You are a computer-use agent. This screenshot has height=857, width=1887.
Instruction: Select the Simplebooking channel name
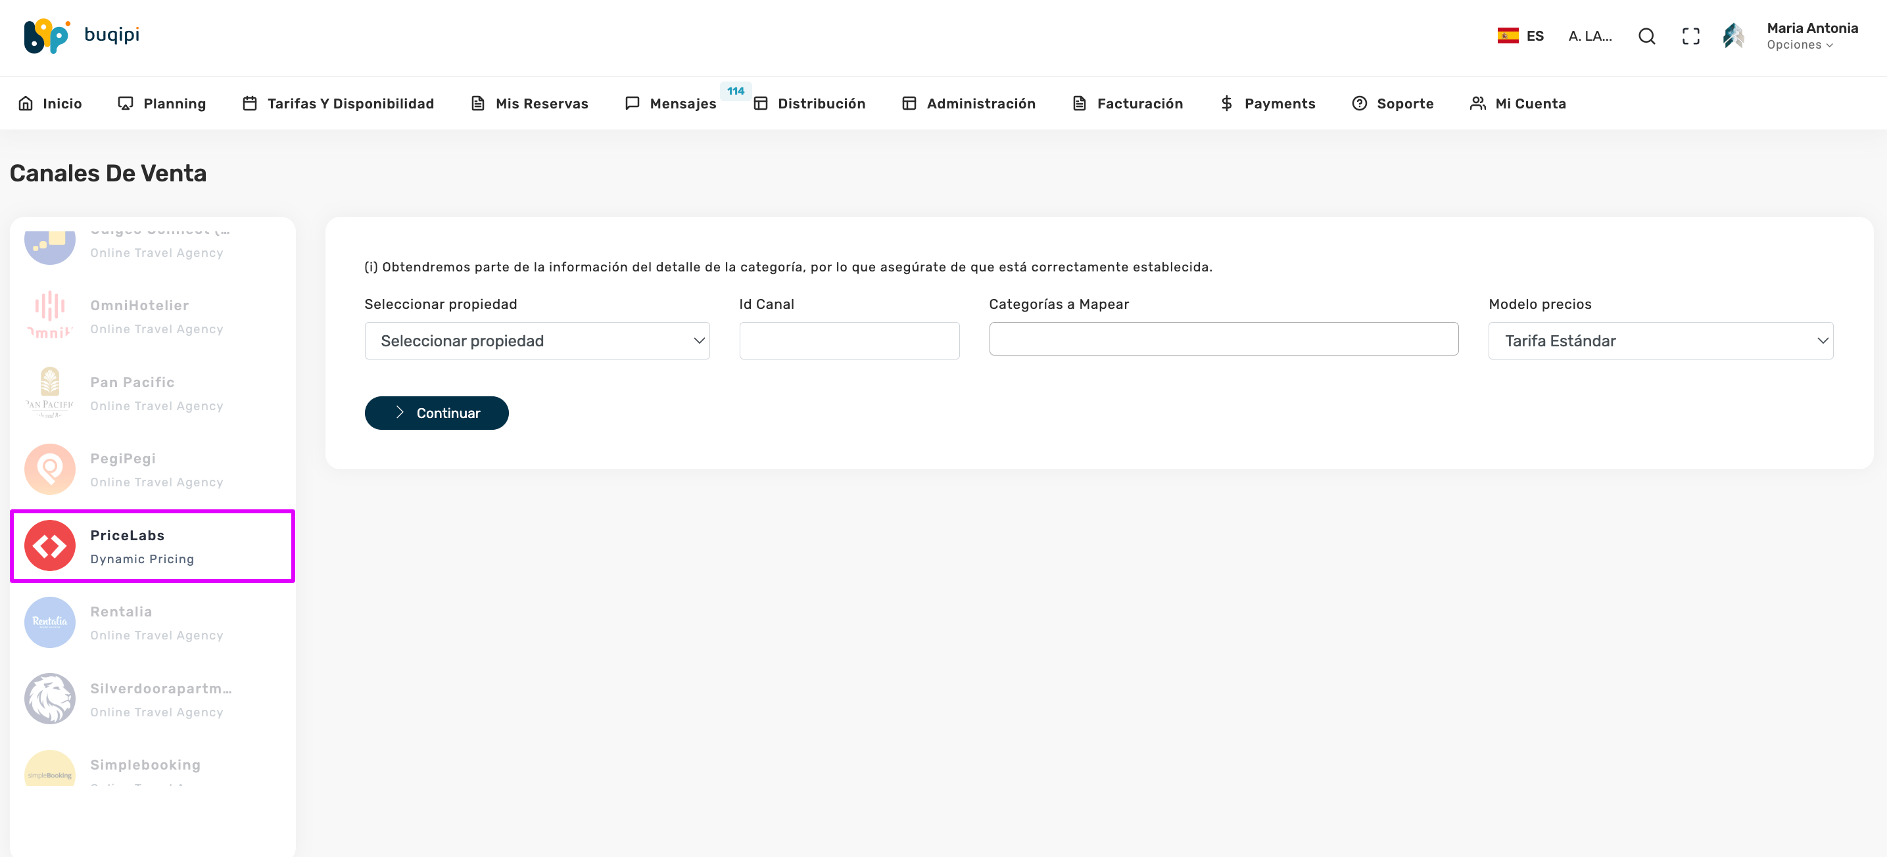(x=145, y=765)
